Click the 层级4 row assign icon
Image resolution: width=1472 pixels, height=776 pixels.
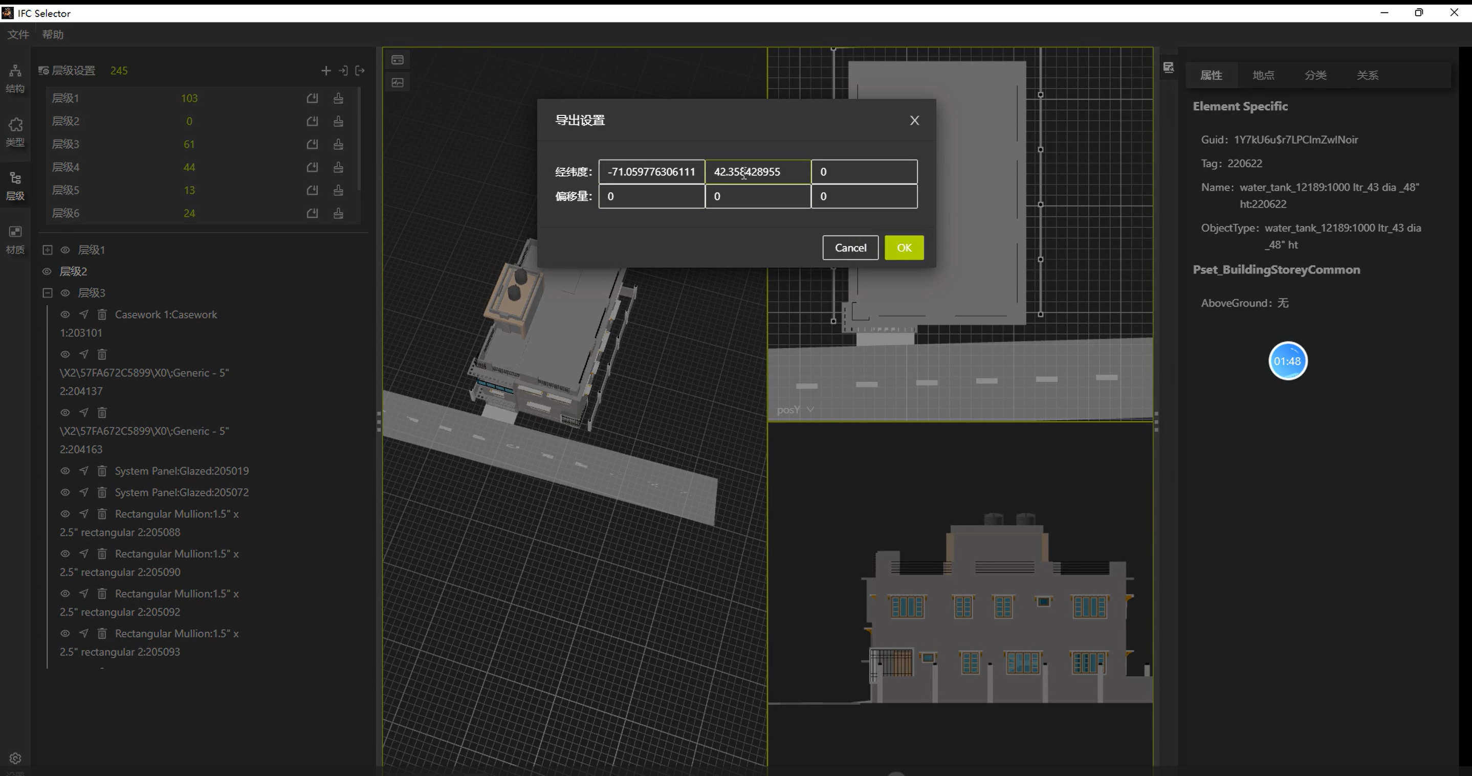(312, 167)
